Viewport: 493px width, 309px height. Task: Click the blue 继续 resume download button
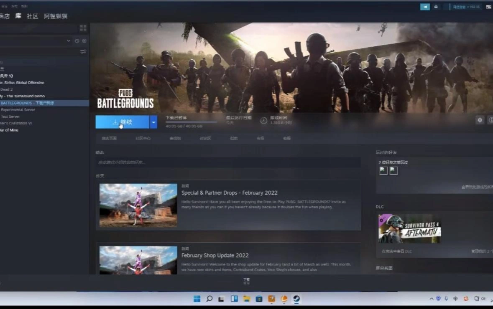[x=122, y=122]
